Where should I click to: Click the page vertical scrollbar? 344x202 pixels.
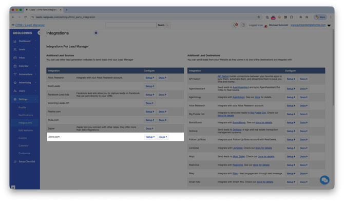[x=333, y=68]
